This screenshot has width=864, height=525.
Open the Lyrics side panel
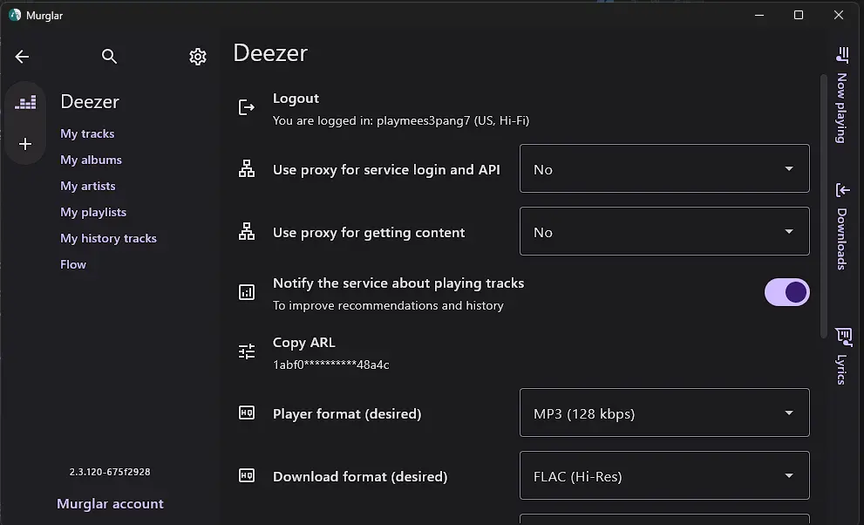[841, 356]
